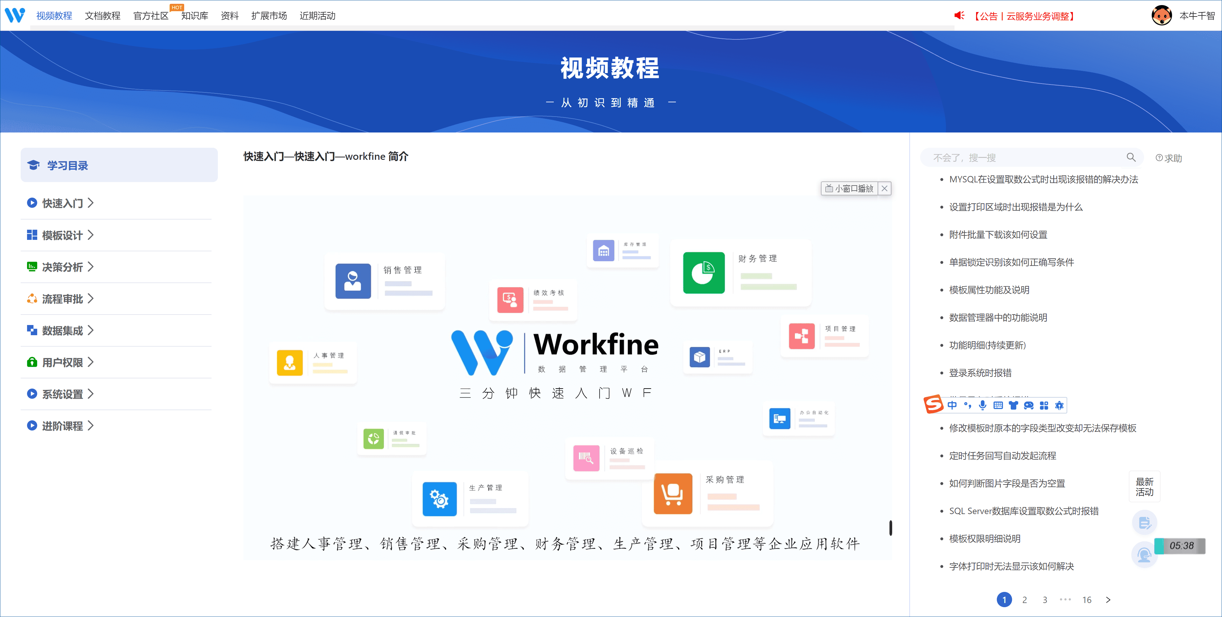Open 功能明细(持续更新) article
1222x617 pixels.
[987, 345]
